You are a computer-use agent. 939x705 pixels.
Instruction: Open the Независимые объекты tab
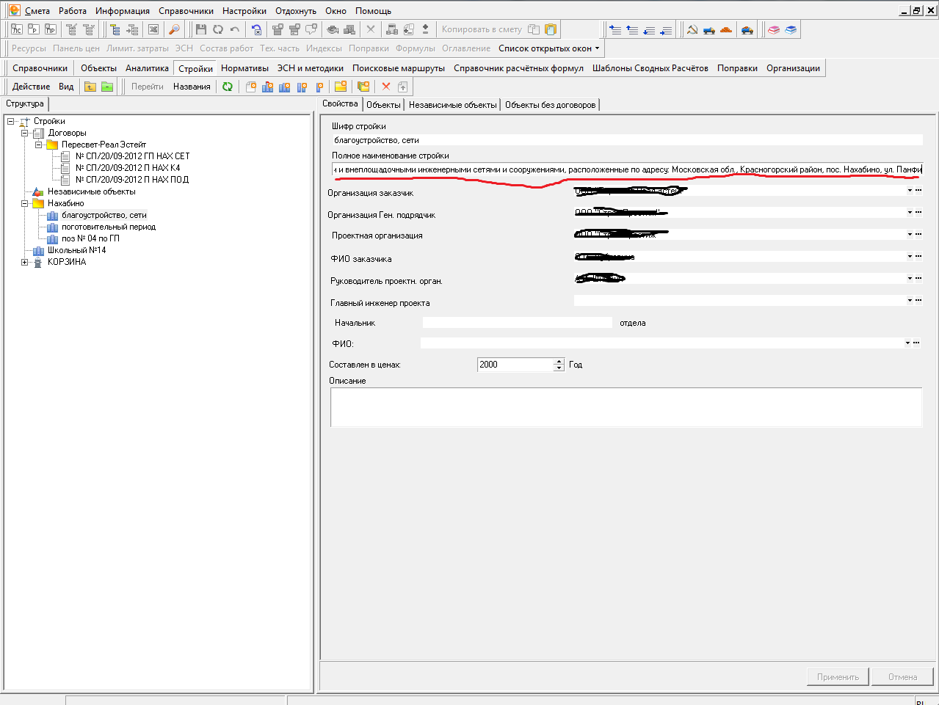click(x=453, y=105)
